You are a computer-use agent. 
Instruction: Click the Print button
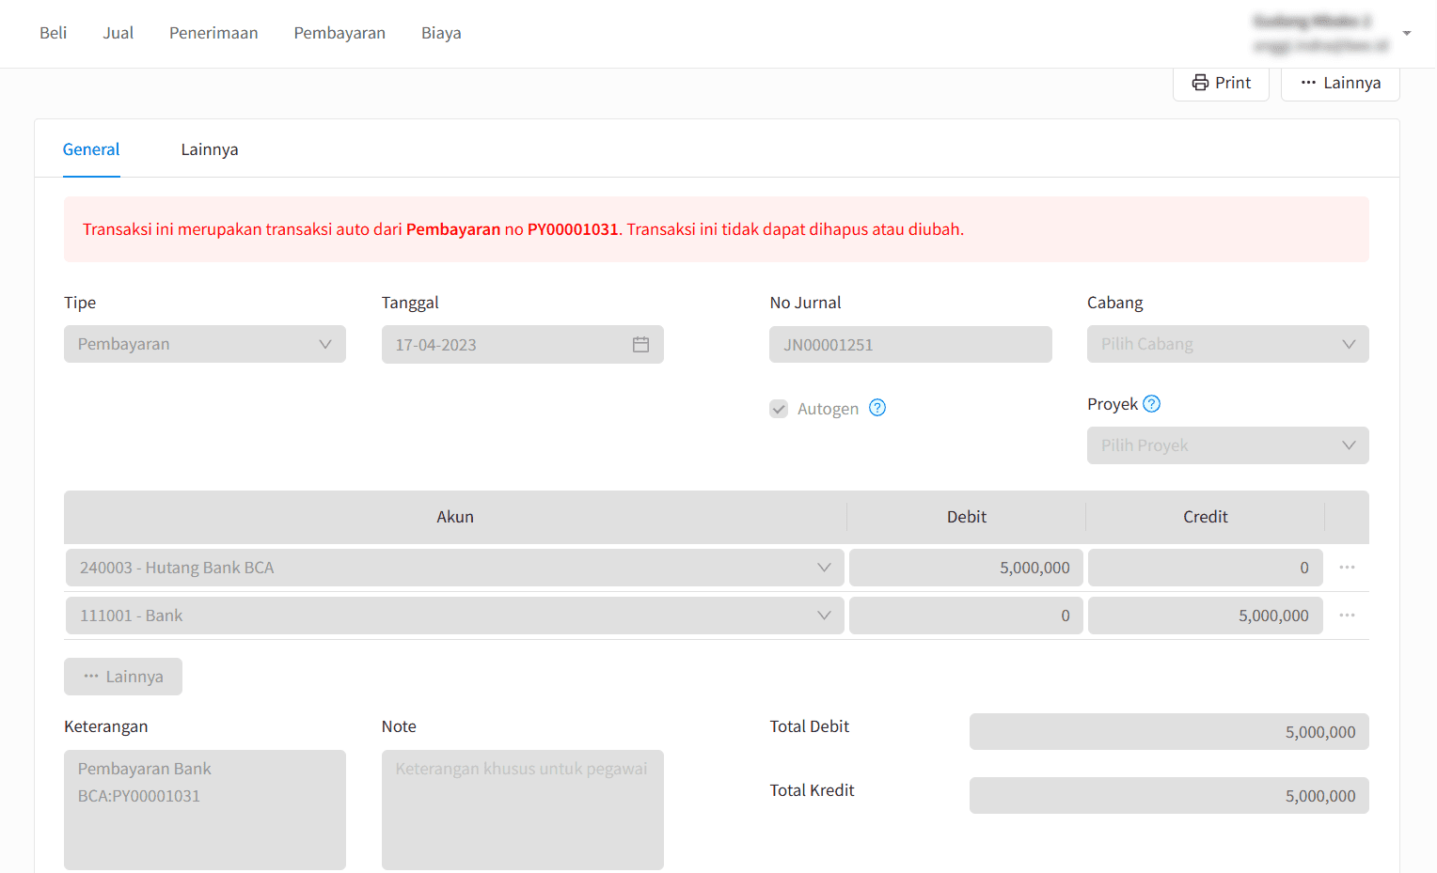click(x=1221, y=83)
